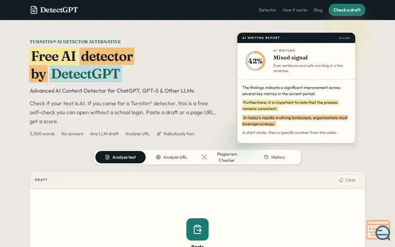Open the History tab
395x247 pixels.
[x=275, y=157]
